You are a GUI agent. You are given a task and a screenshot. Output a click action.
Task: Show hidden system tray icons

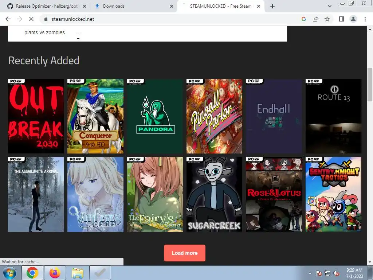pos(310,273)
